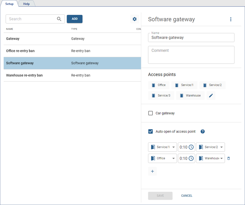The image size is (245, 205).
Task: Click CANCEL to discard changes
Action: [187, 196]
